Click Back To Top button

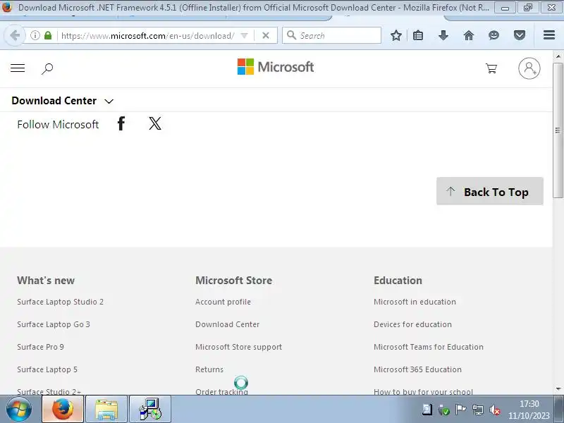[490, 191]
